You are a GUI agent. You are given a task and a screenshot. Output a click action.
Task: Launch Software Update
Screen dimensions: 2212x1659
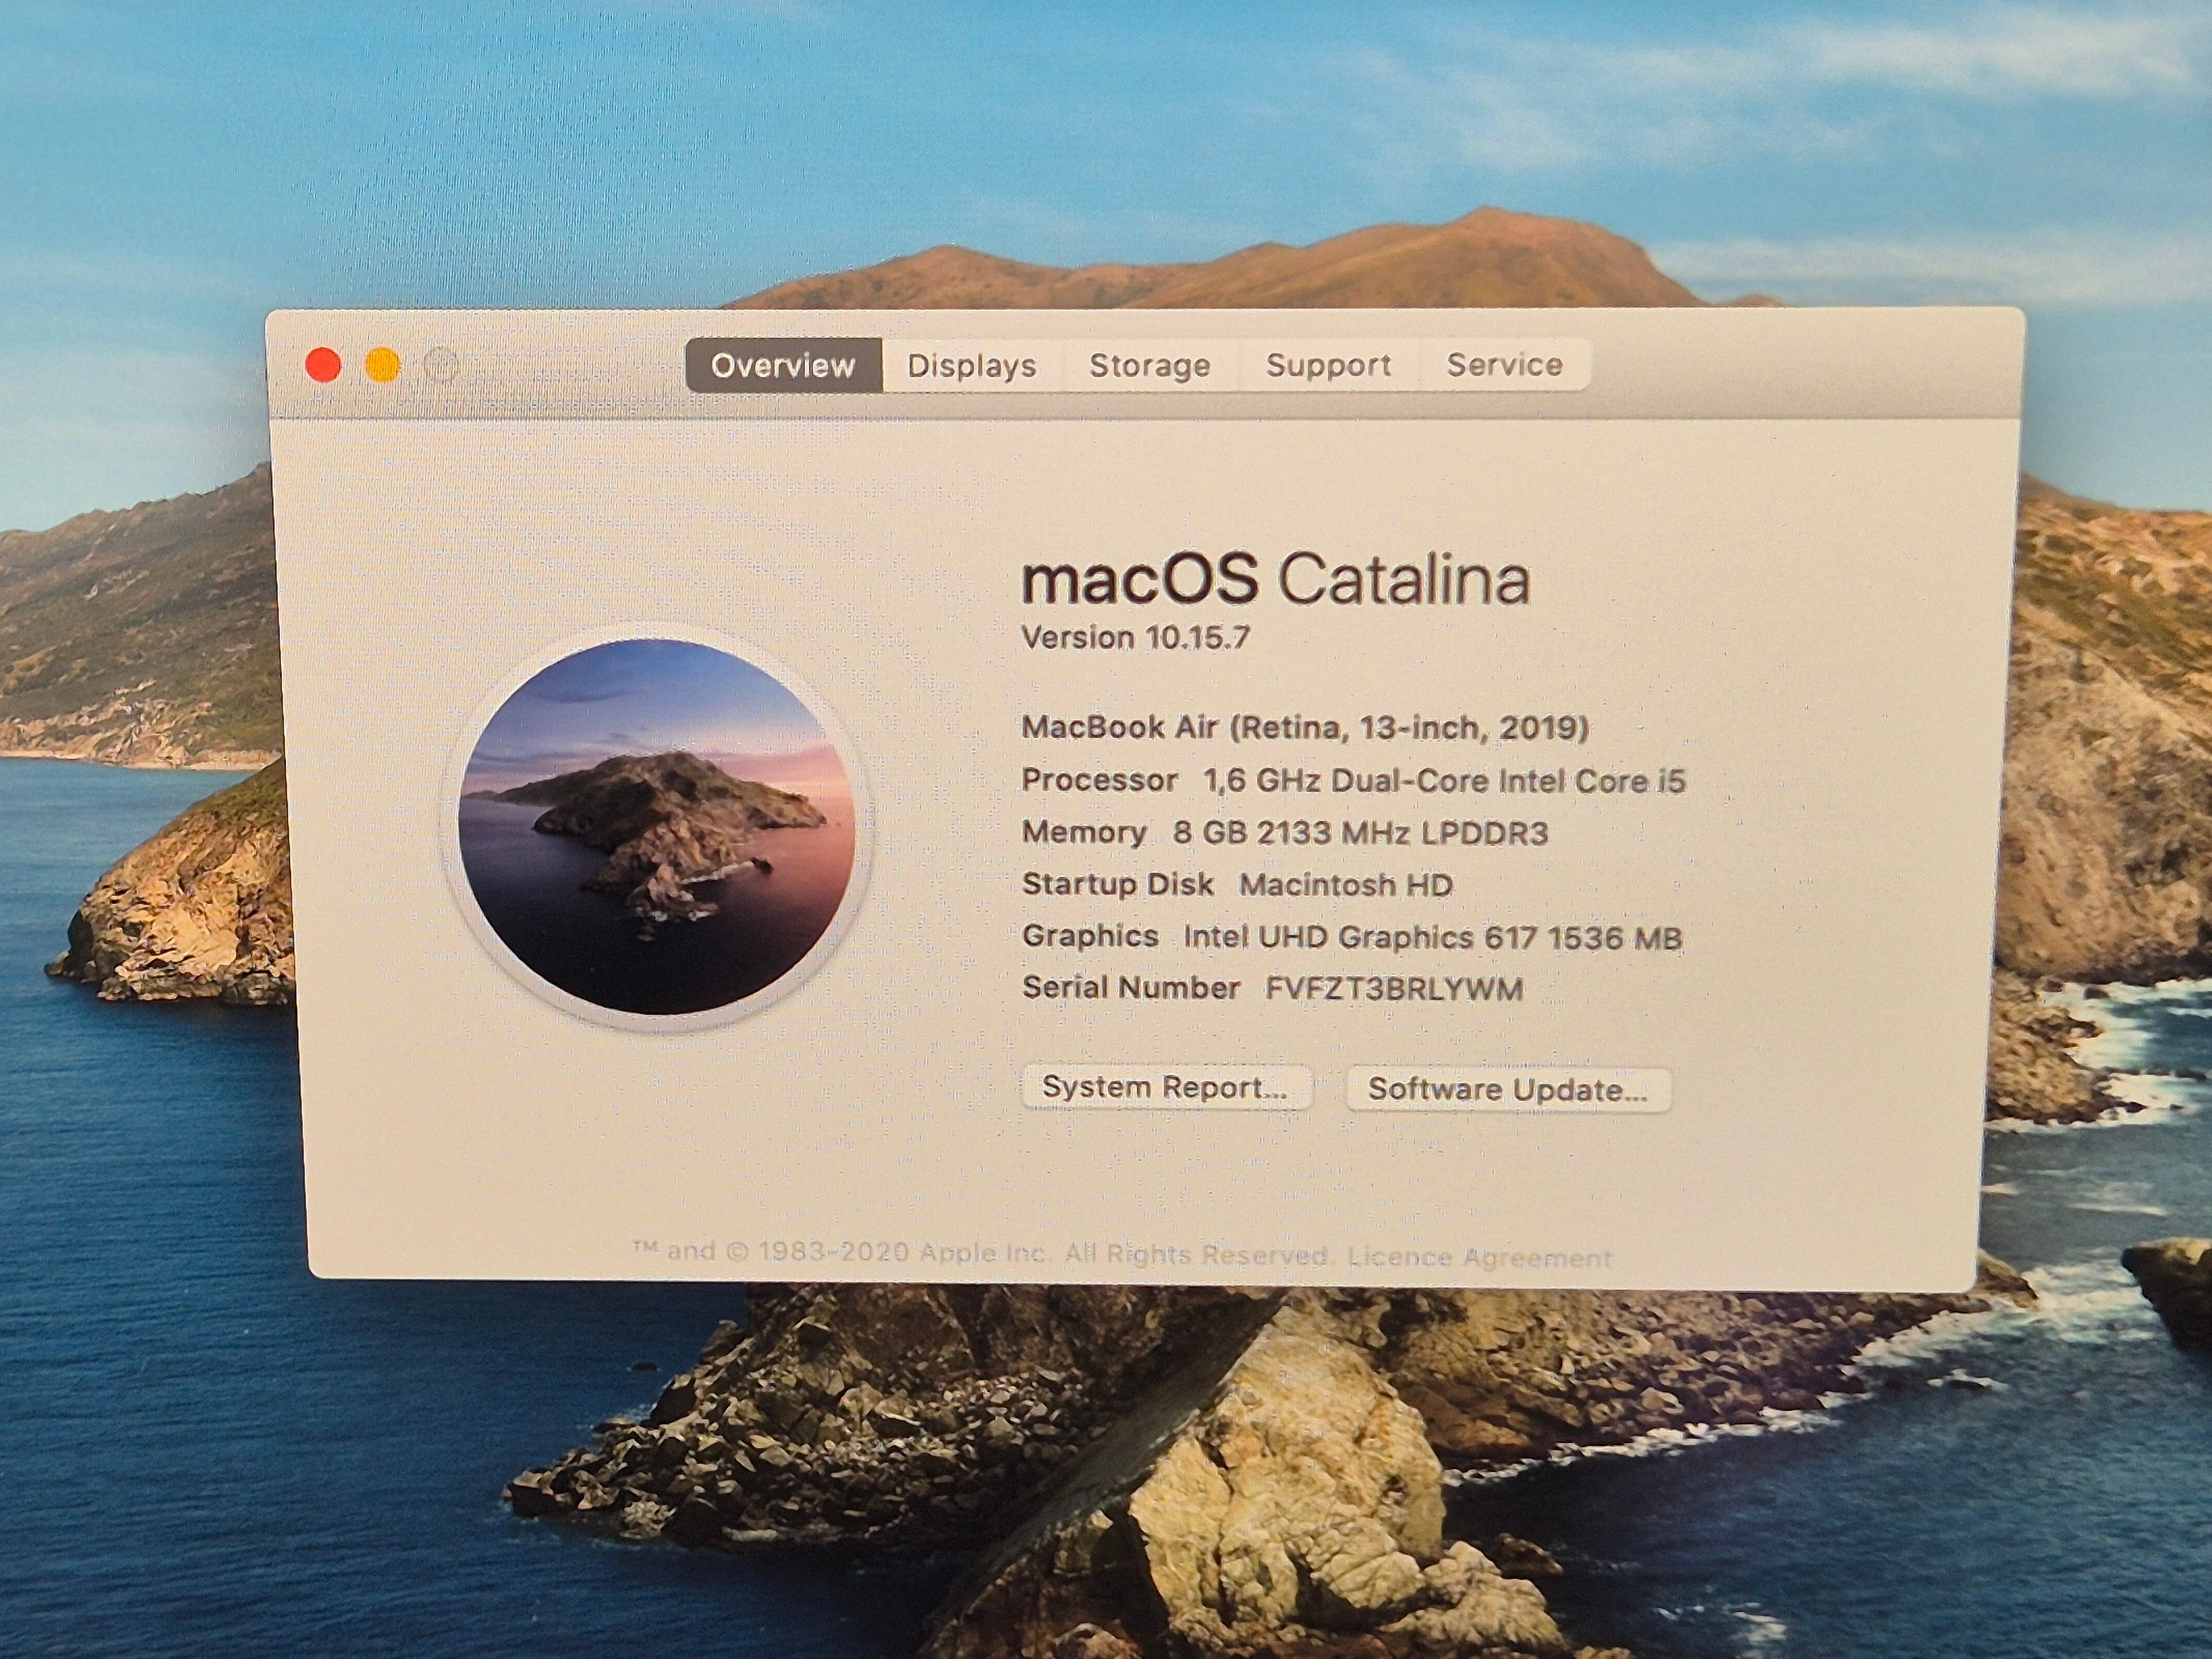tap(1508, 1089)
